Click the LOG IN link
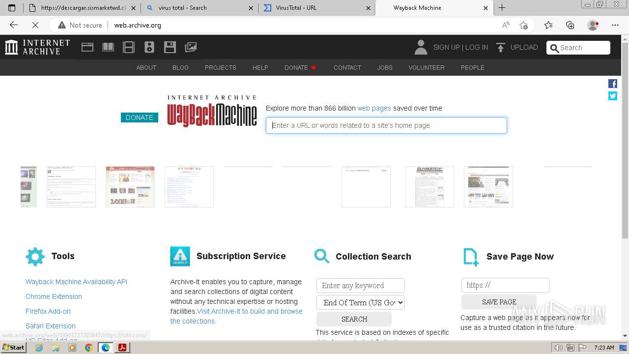This screenshot has height=354, width=629. (x=477, y=47)
